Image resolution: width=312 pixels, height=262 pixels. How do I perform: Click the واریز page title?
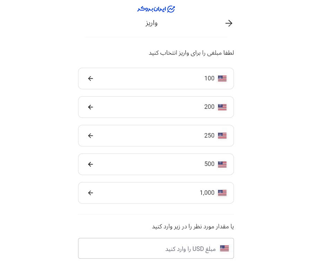pos(151,23)
